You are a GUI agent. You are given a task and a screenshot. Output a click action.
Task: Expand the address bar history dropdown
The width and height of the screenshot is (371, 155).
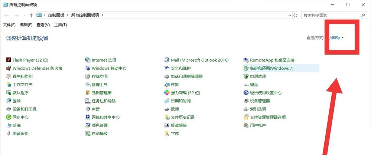click(x=290, y=15)
